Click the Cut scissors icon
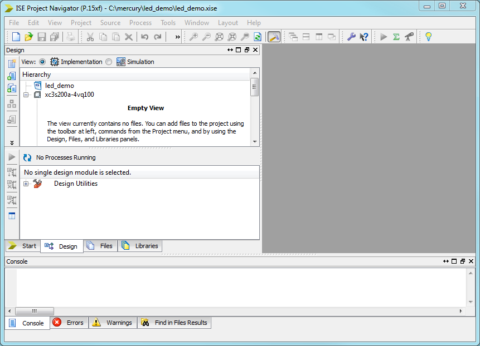This screenshot has height=346, width=480. (x=90, y=37)
